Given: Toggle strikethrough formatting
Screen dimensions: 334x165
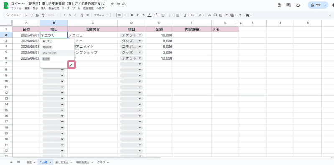Looking at the screenshot, I should pyautogui.click(x=143, y=15).
